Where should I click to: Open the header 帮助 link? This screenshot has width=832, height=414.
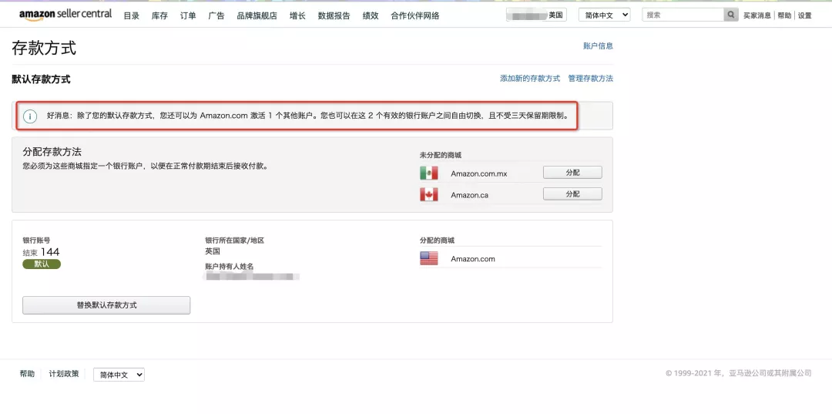(x=784, y=15)
